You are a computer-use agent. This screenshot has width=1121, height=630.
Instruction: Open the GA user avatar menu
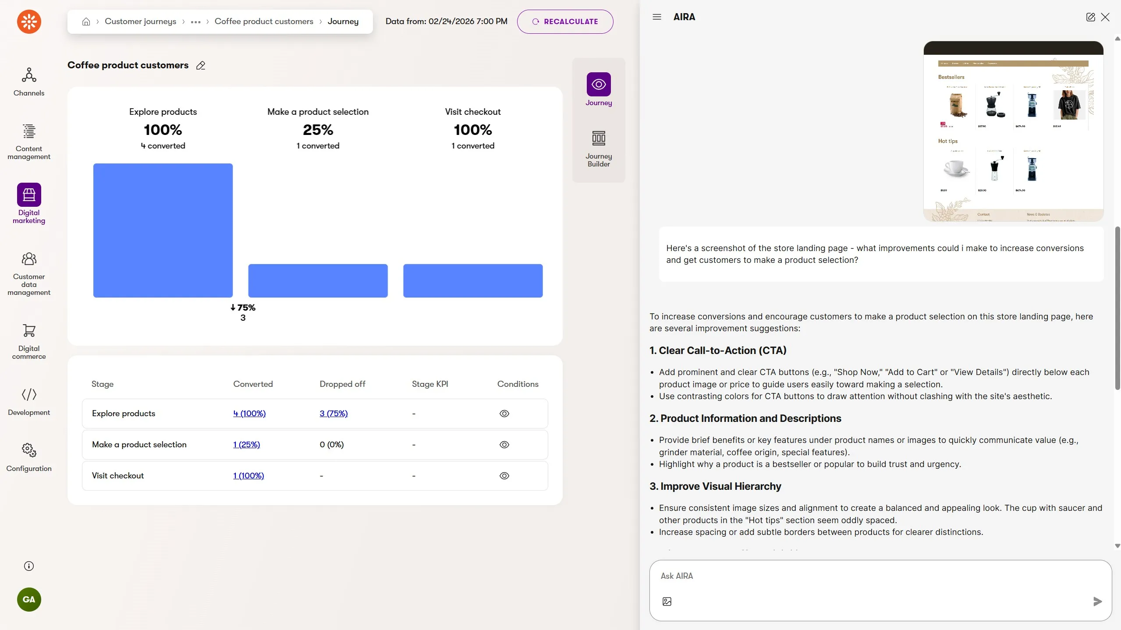(x=29, y=599)
